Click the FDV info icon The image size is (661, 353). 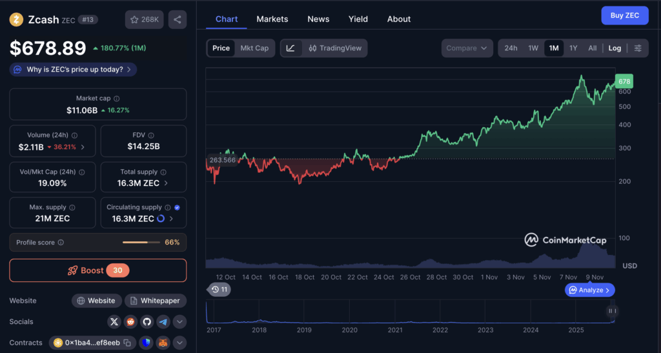[151, 136]
